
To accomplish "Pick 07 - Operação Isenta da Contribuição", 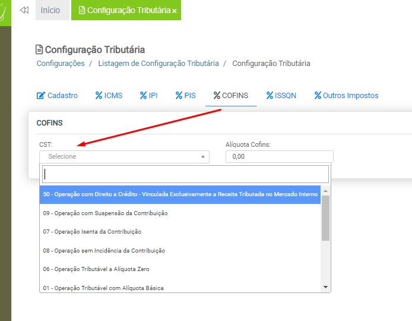I will [x=92, y=232].
